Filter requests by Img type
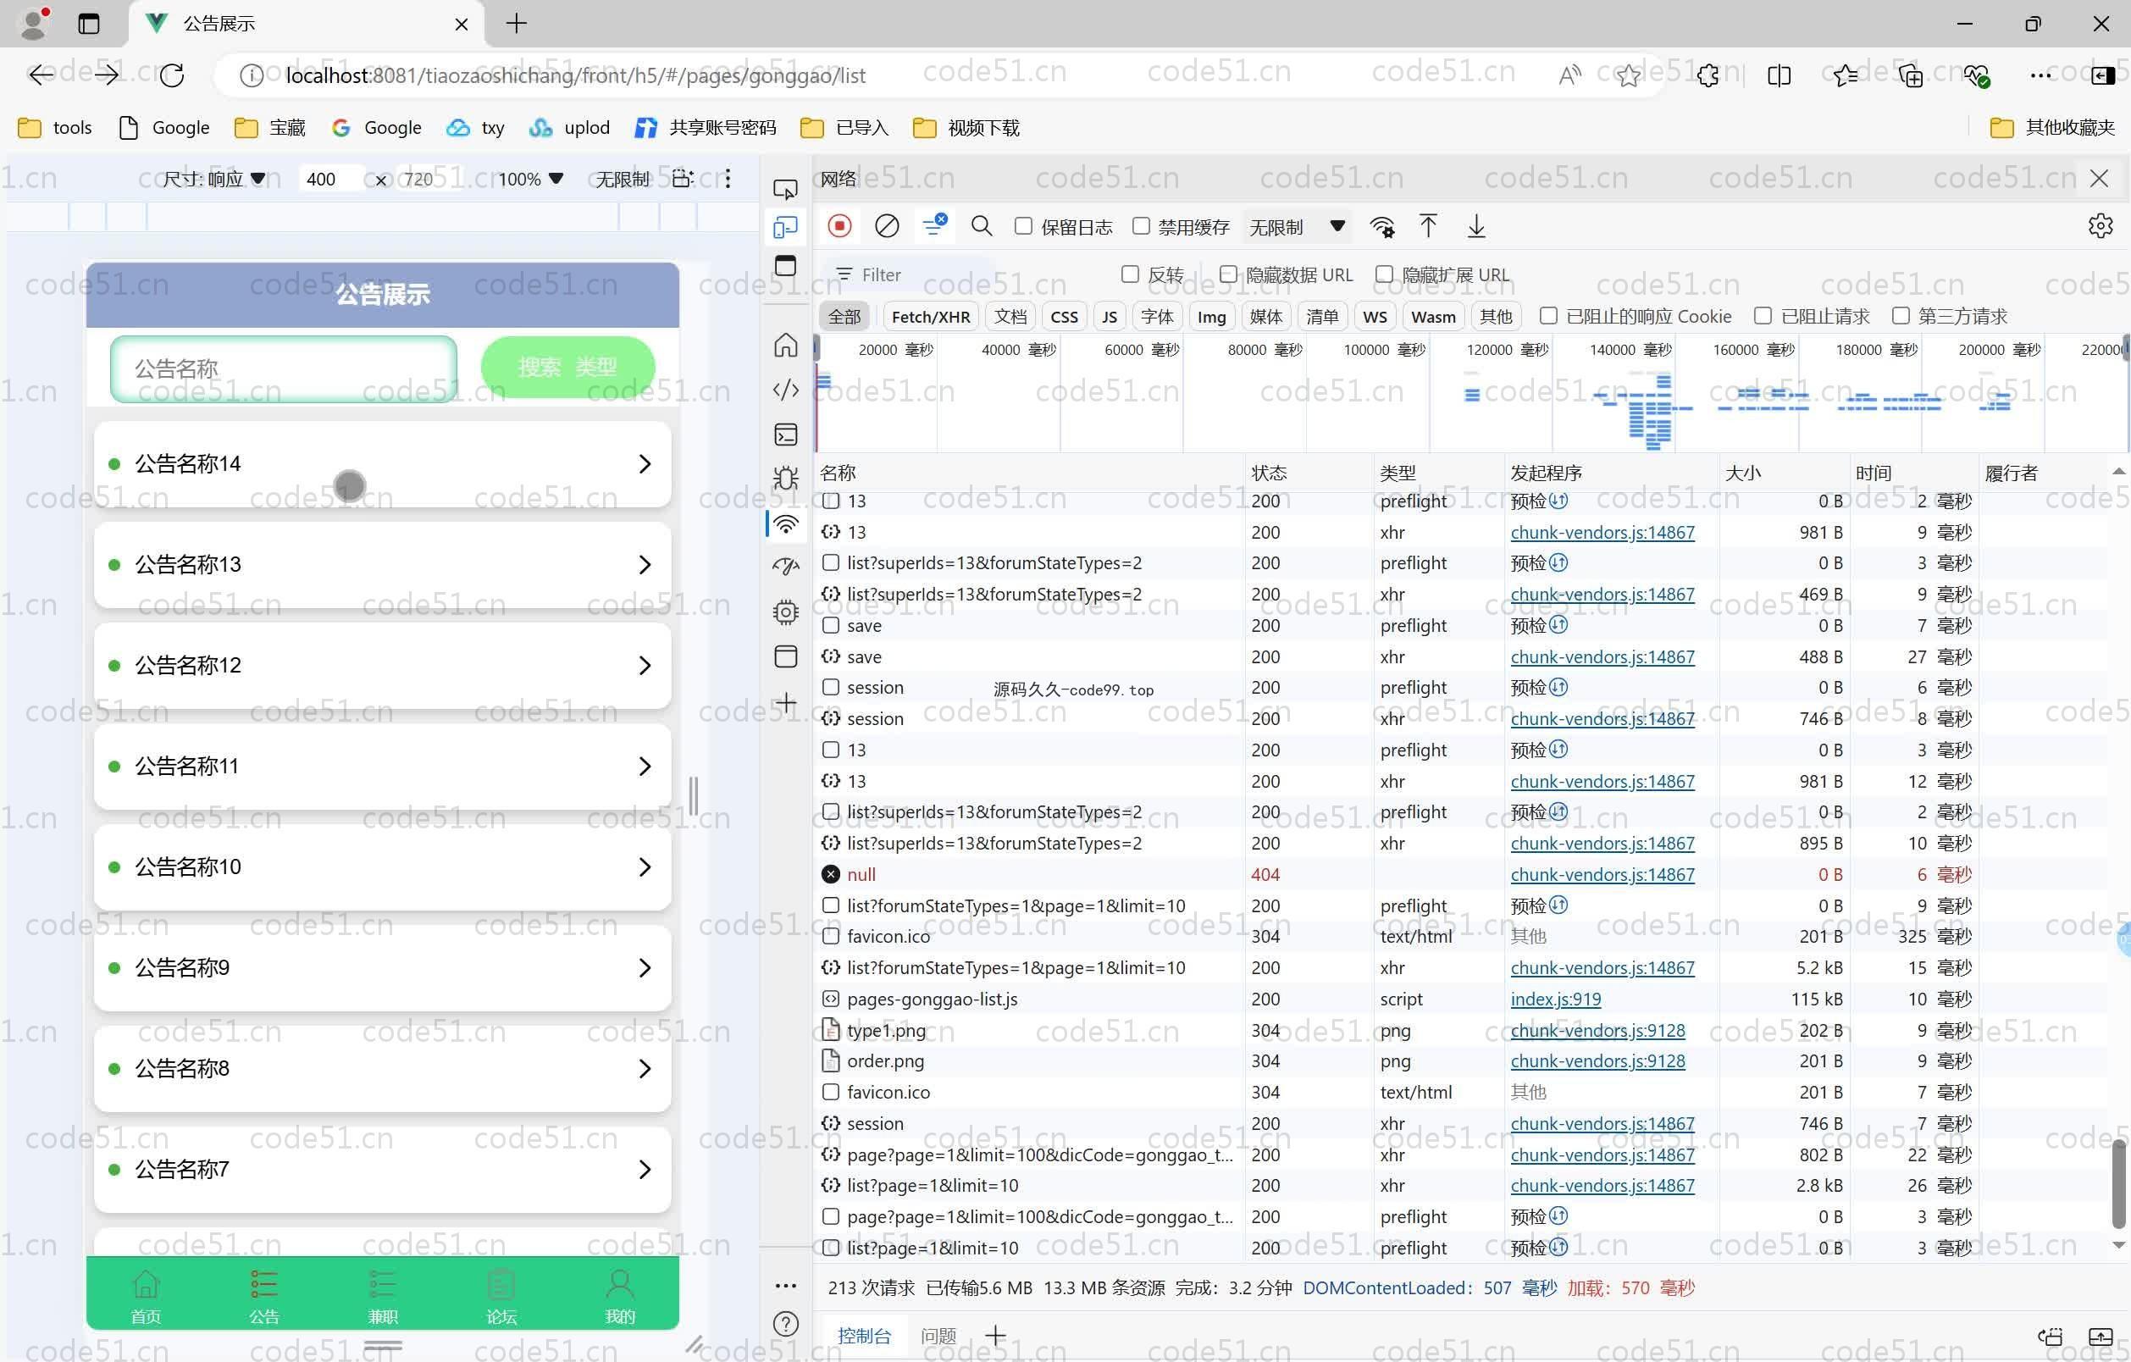 point(1210,317)
